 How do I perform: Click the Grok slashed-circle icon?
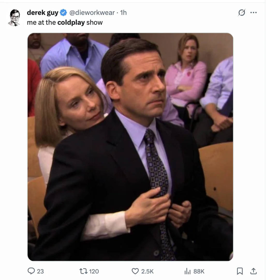(241, 13)
